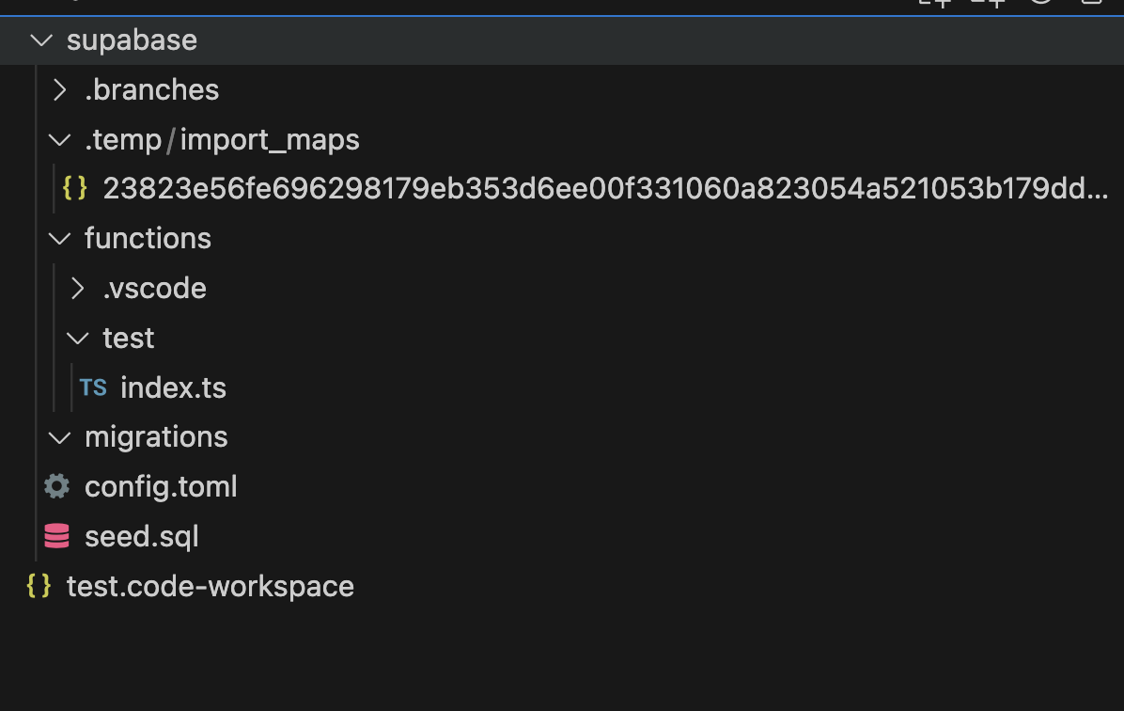Click the TypeScript icon beside index.ts
The image size is (1124, 711).
tap(93, 387)
